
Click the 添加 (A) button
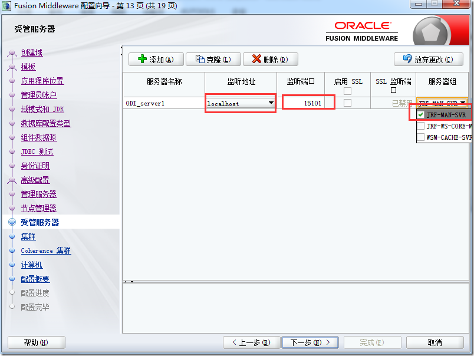coord(156,59)
